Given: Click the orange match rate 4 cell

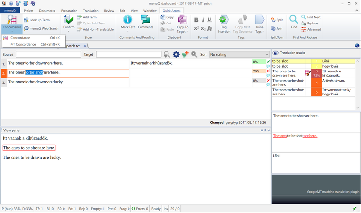Looking at the screenshot, I should [316, 83].
